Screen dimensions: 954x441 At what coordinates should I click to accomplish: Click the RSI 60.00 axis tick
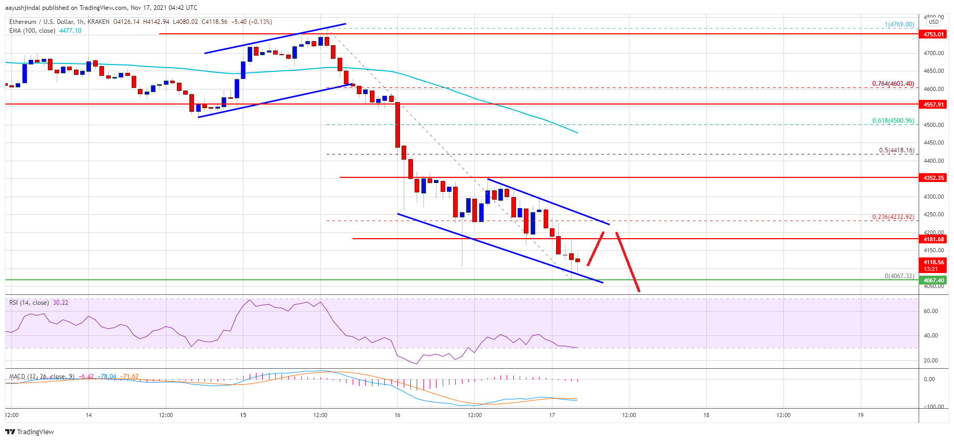pos(931,311)
